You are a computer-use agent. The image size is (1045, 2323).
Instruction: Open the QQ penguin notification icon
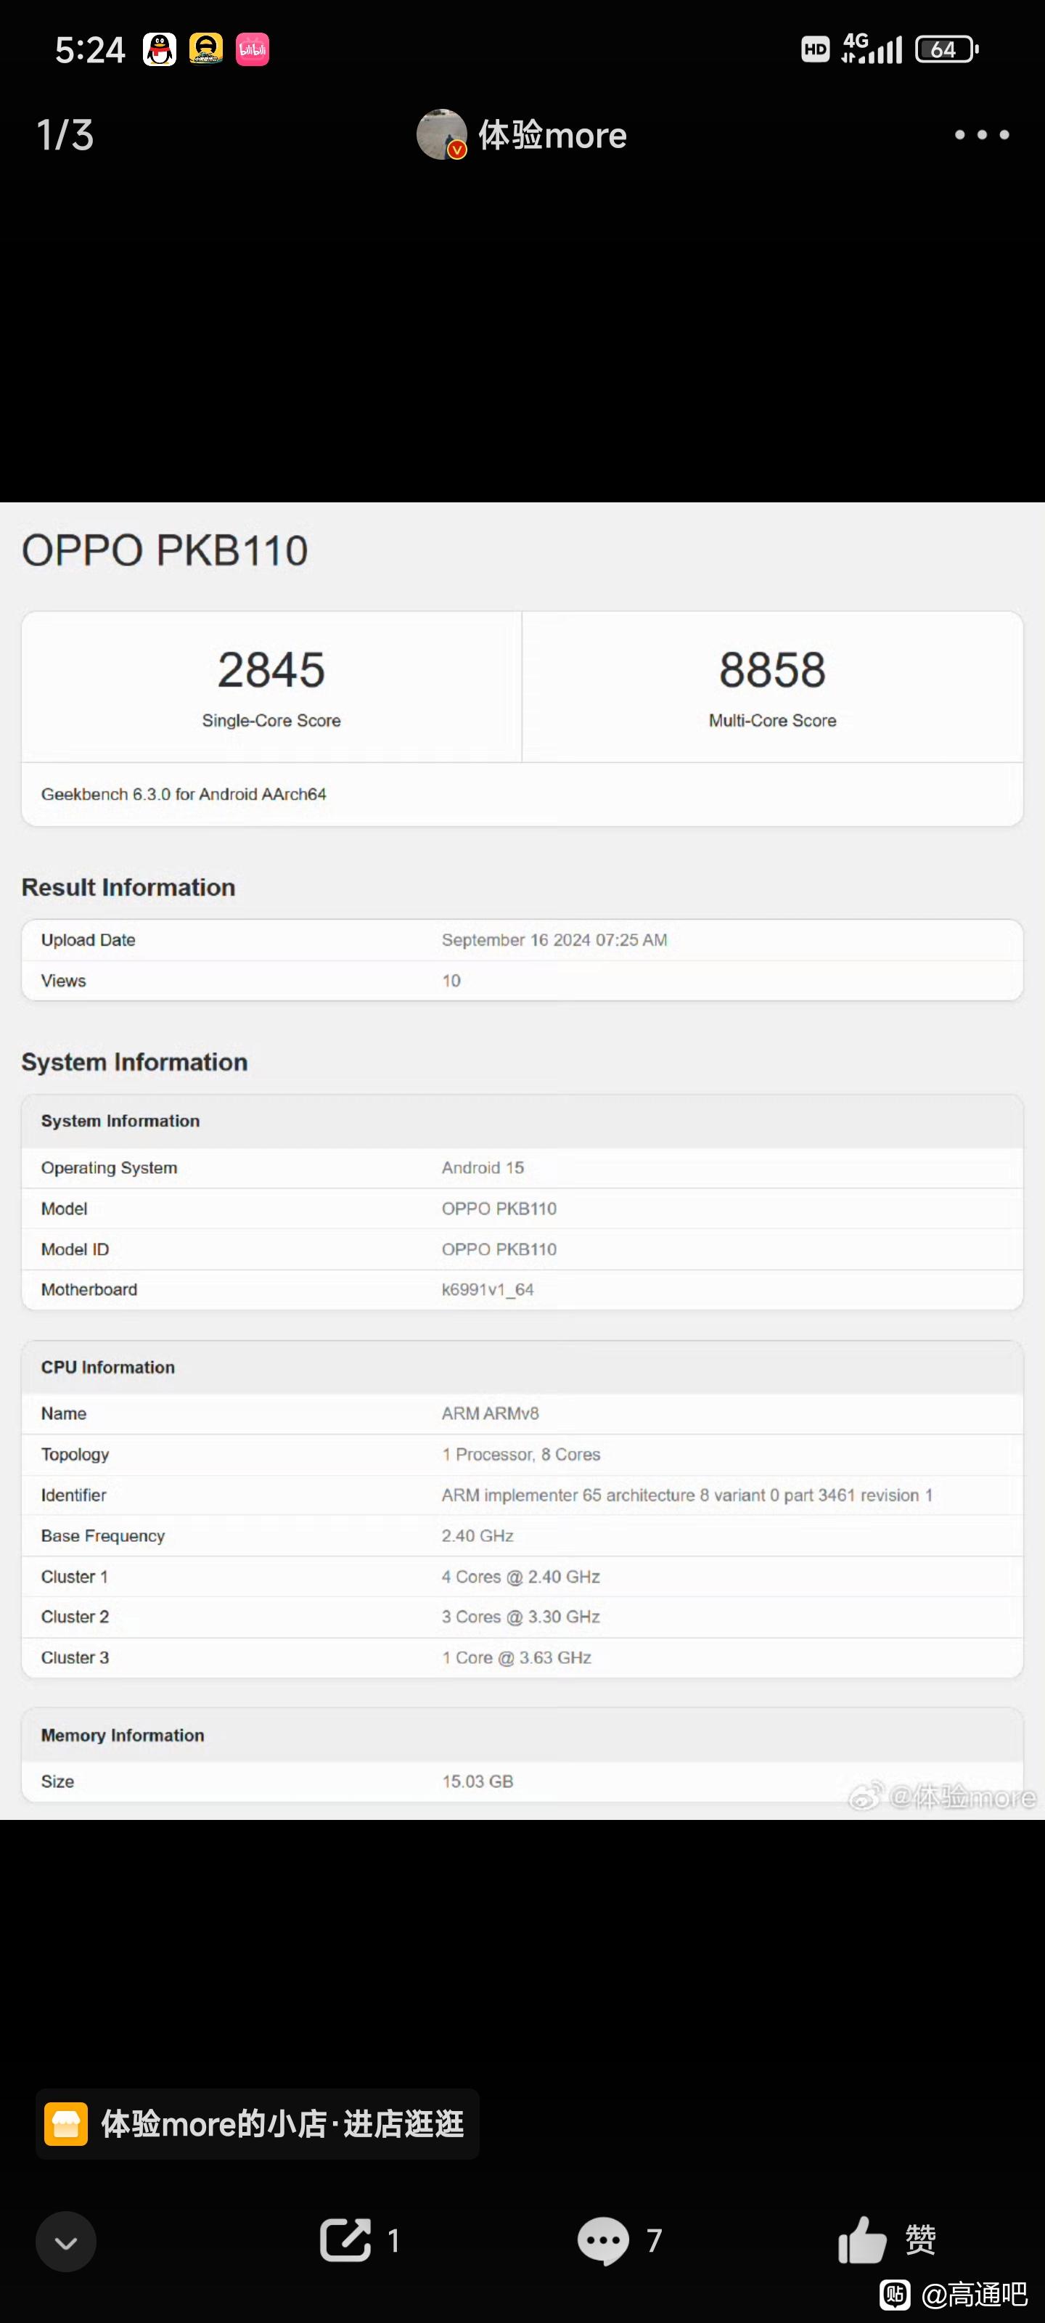click(160, 49)
